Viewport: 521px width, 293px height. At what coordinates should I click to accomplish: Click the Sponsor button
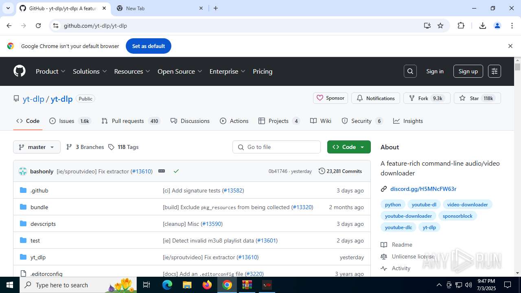[331, 98]
